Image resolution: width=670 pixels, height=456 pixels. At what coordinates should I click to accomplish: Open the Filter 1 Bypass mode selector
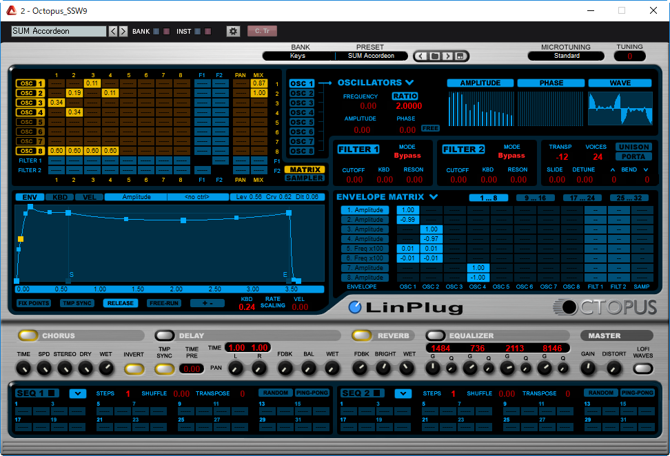(407, 156)
